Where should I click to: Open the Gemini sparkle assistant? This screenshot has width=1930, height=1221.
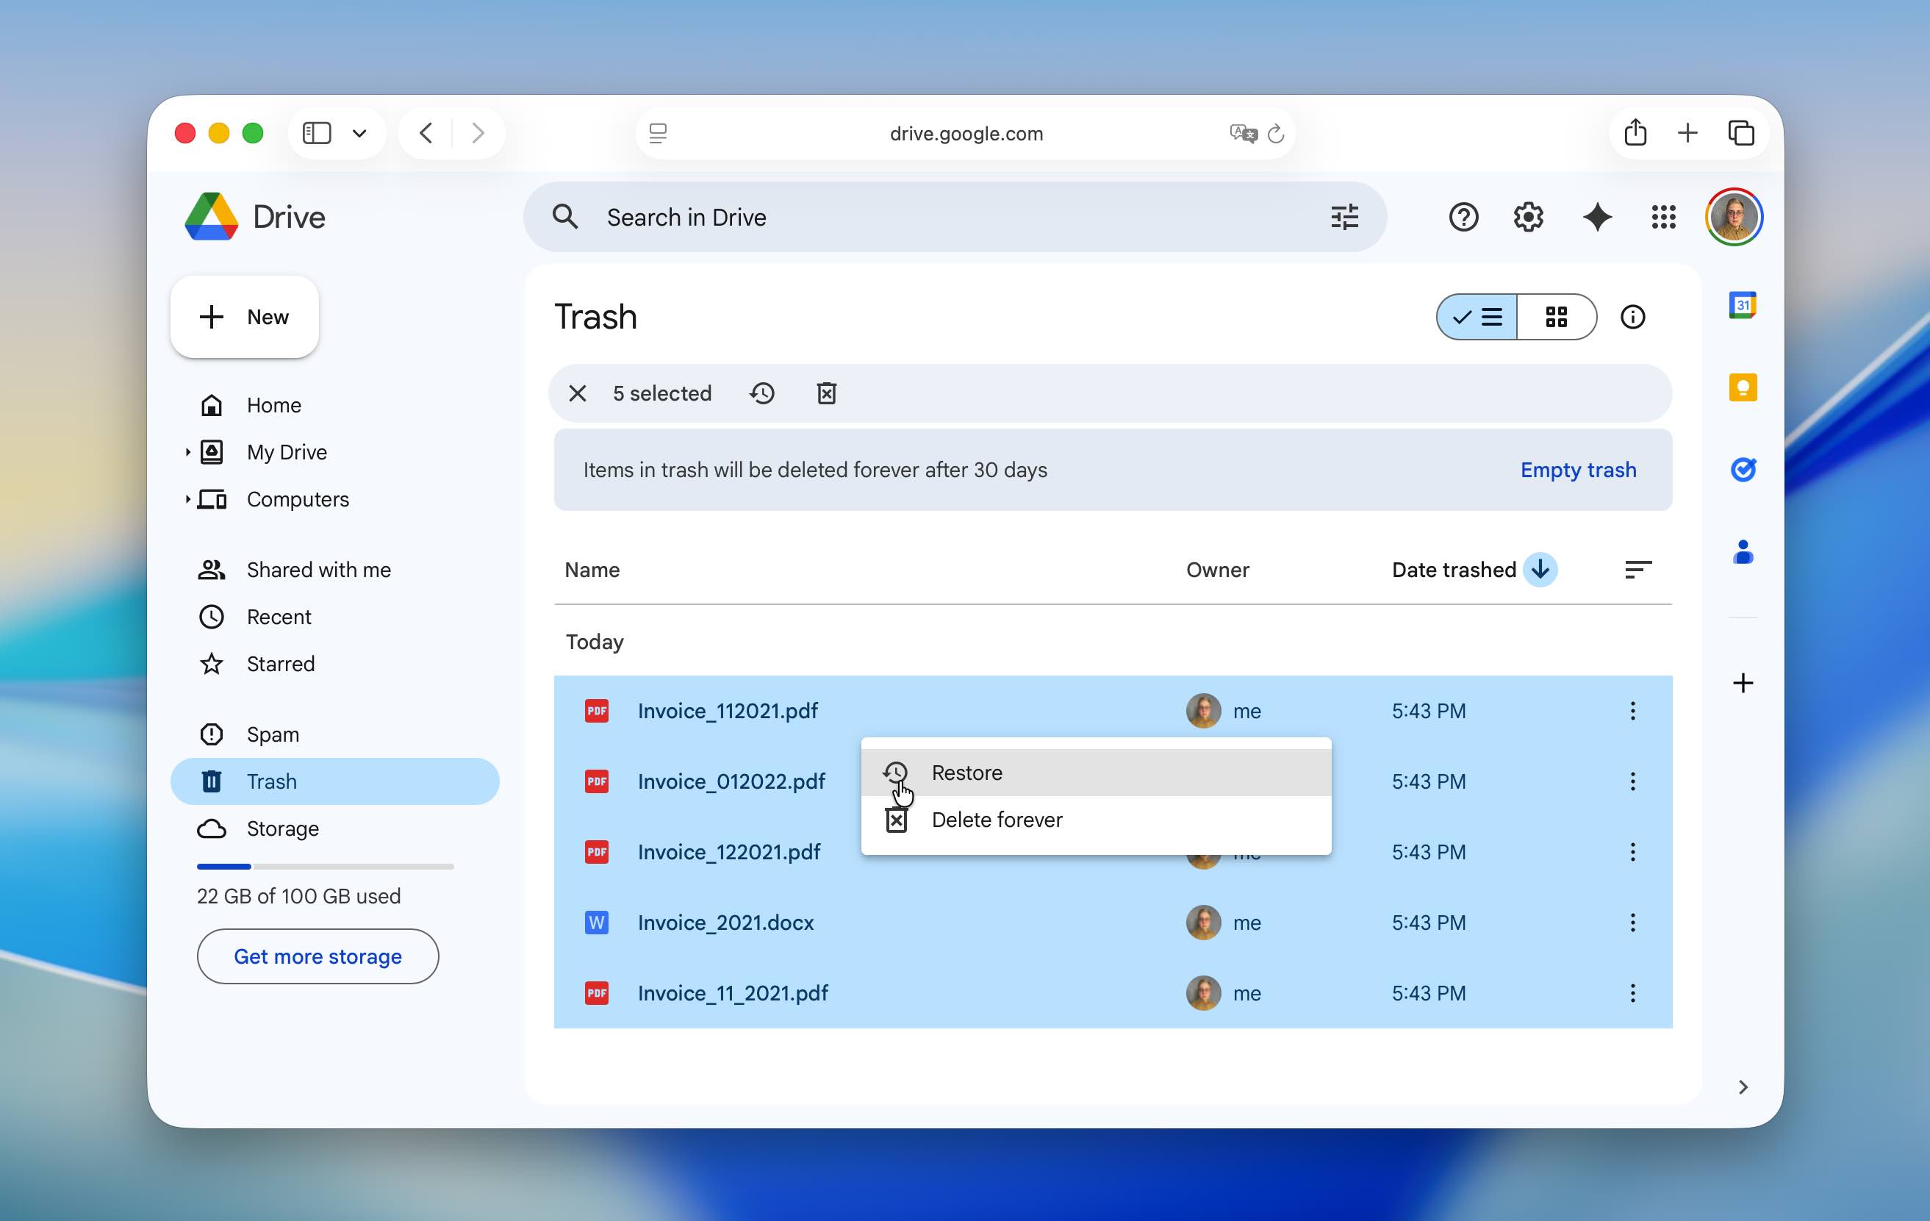coord(1596,218)
